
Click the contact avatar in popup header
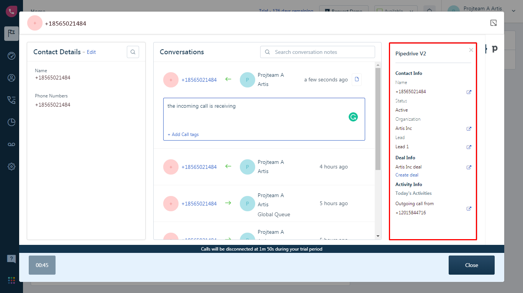(x=35, y=23)
